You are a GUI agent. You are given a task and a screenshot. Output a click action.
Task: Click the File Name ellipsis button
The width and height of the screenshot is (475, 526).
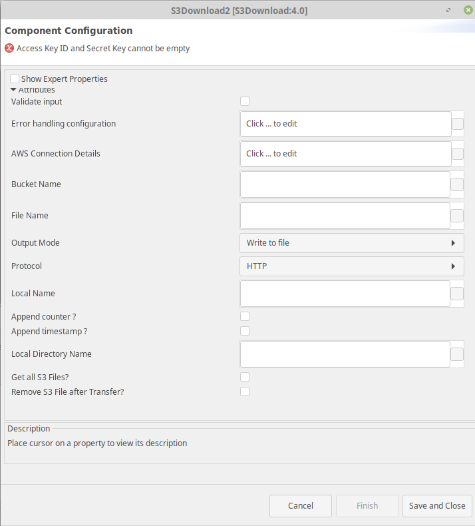click(457, 216)
